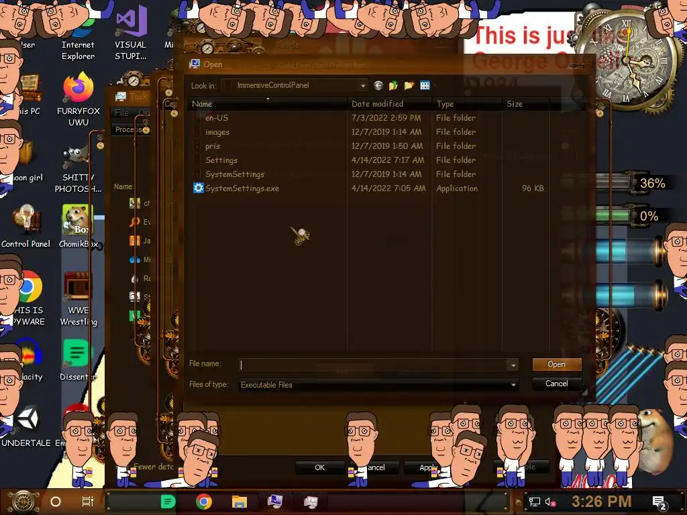Click Apply in the background dialog
This screenshot has height=515, width=687.
coord(427,467)
